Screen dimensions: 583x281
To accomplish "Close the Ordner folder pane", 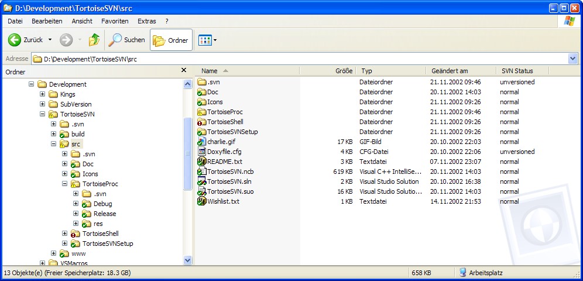I will (x=184, y=70).
